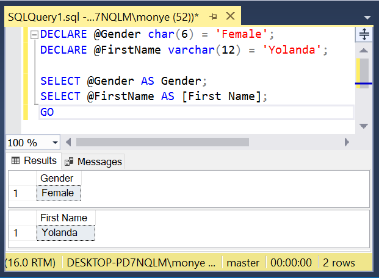
Task: Click the vertical scrollbar up arrow
Action: pyautogui.click(x=364, y=51)
